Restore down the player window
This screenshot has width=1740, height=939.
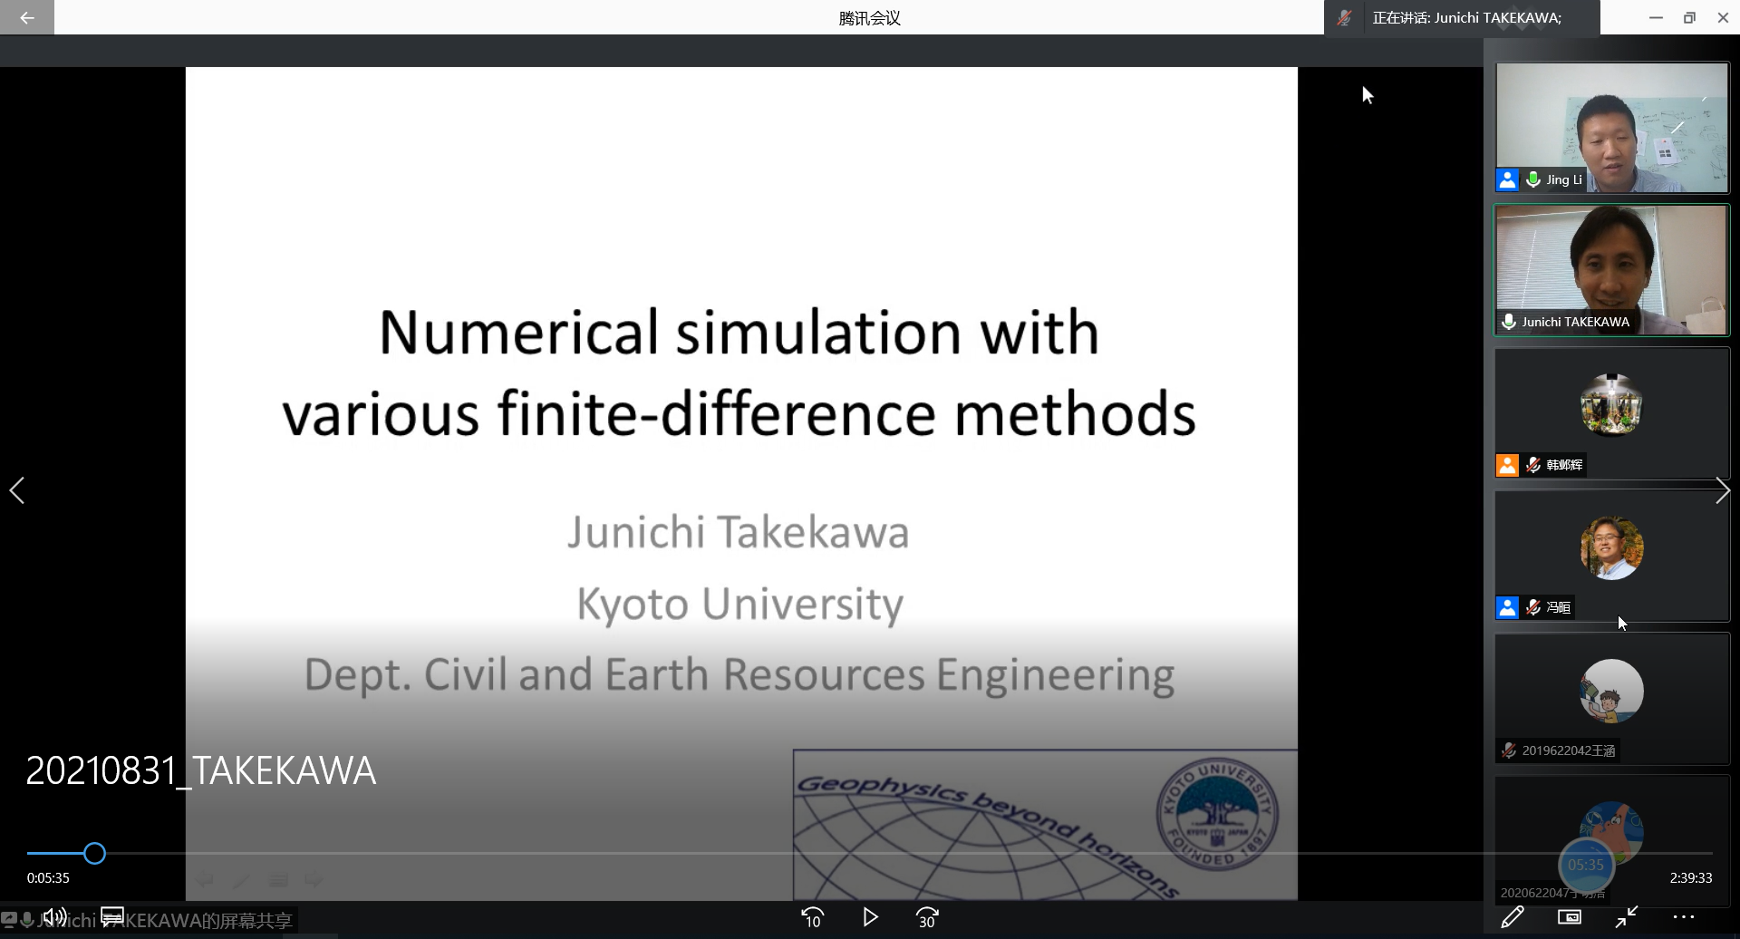(x=1689, y=17)
